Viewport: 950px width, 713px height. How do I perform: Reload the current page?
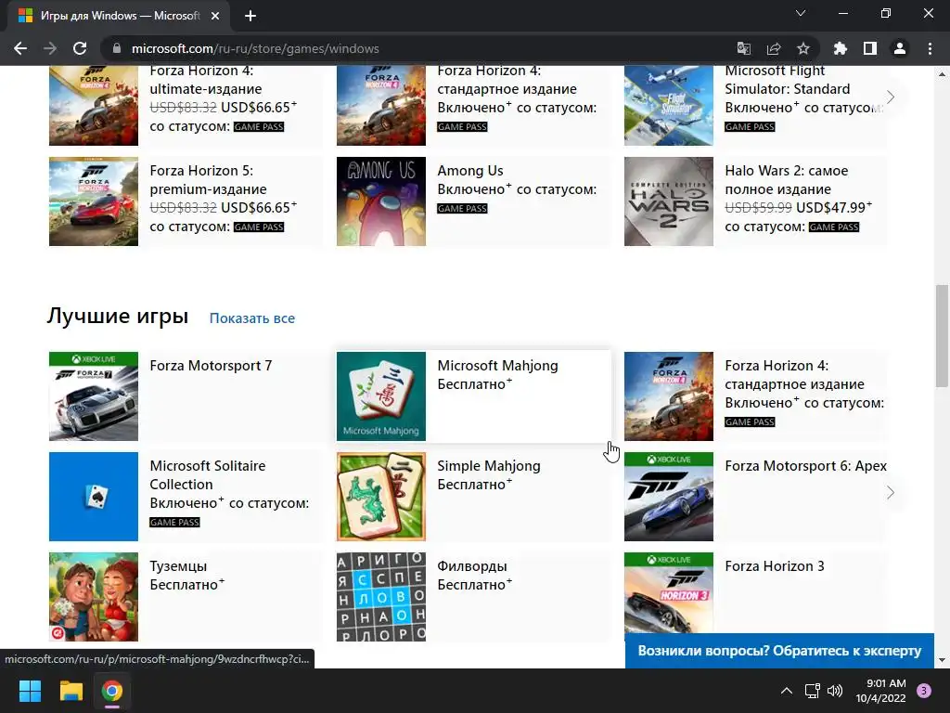(80, 48)
